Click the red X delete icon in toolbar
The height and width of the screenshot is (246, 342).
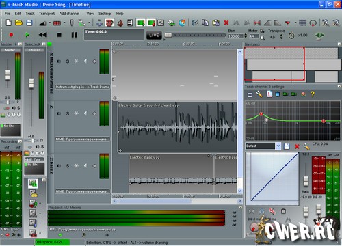[x=226, y=23]
